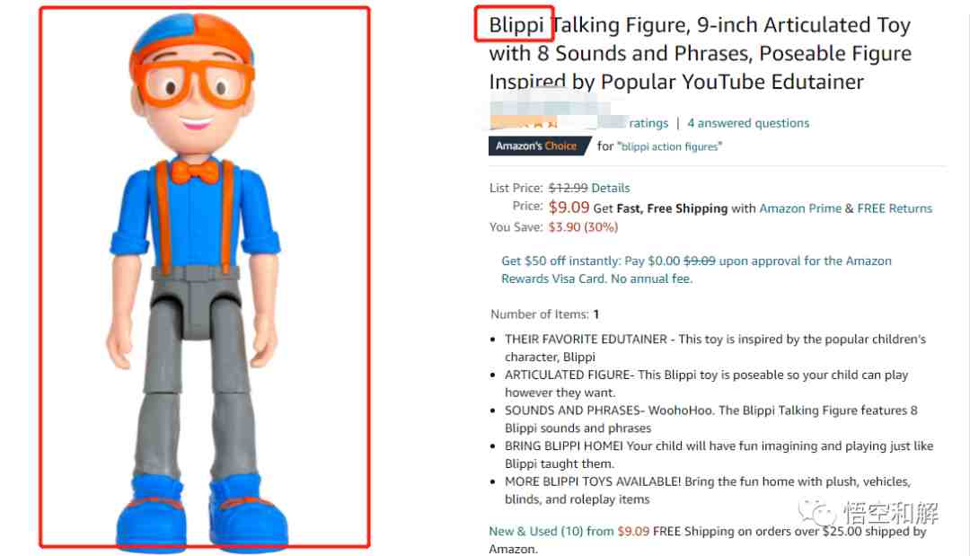The width and height of the screenshot is (970, 556).
Task: Click the Amazon Prime link
Action: point(800,208)
